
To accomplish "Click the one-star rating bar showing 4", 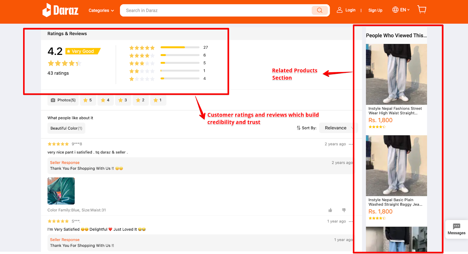I will pyautogui.click(x=180, y=78).
